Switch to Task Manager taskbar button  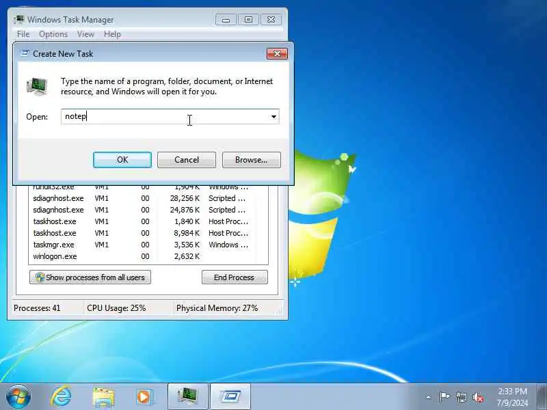pos(187,397)
